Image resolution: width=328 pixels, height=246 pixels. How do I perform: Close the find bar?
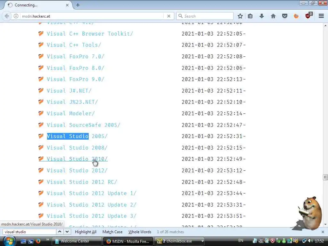(323, 232)
